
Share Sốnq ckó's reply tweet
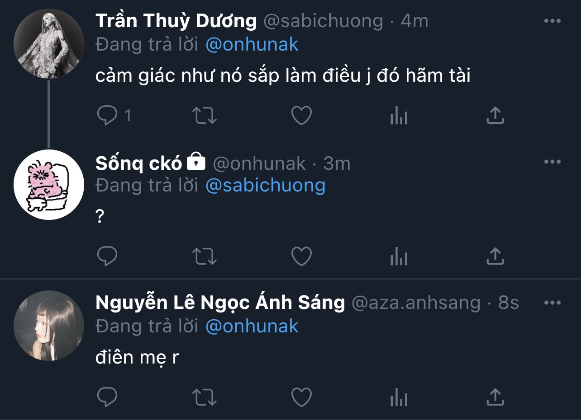coord(495,257)
